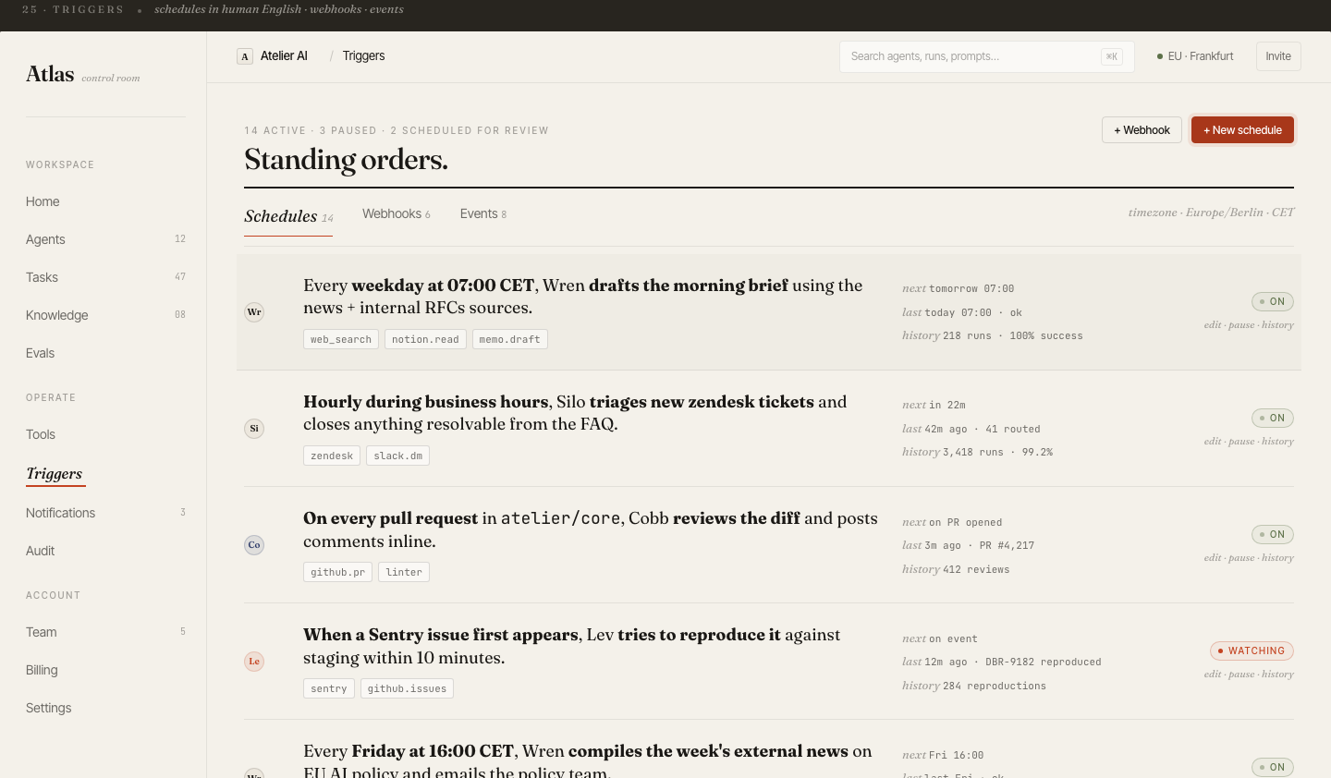This screenshot has width=1331, height=778.
Task: Switch to the Events tab
Action: (x=483, y=213)
